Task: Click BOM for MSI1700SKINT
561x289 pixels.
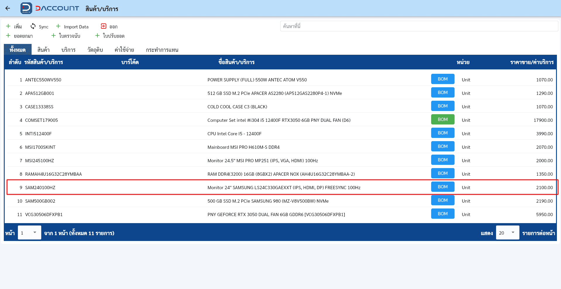Action: click(x=443, y=146)
